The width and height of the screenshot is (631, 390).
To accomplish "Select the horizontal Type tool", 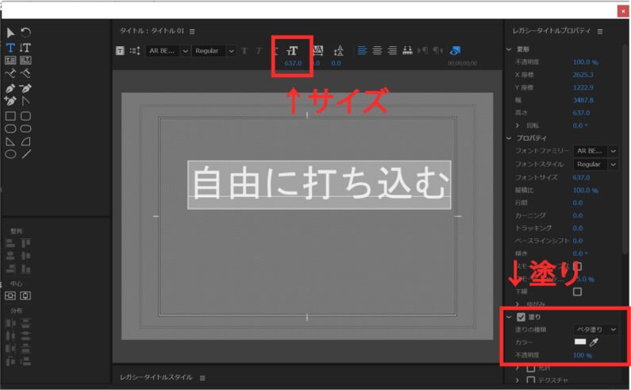I will [x=10, y=47].
